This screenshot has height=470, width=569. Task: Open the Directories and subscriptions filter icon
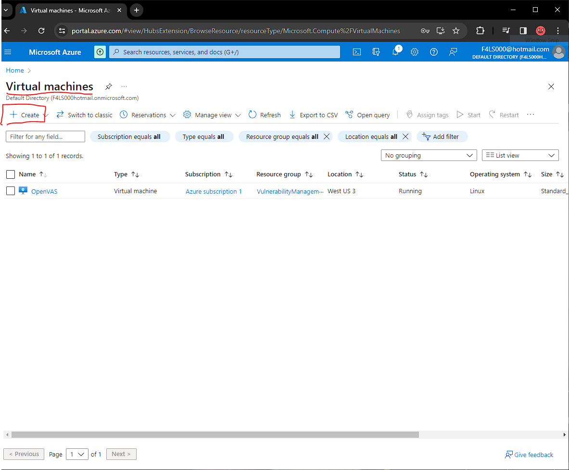[376, 52]
